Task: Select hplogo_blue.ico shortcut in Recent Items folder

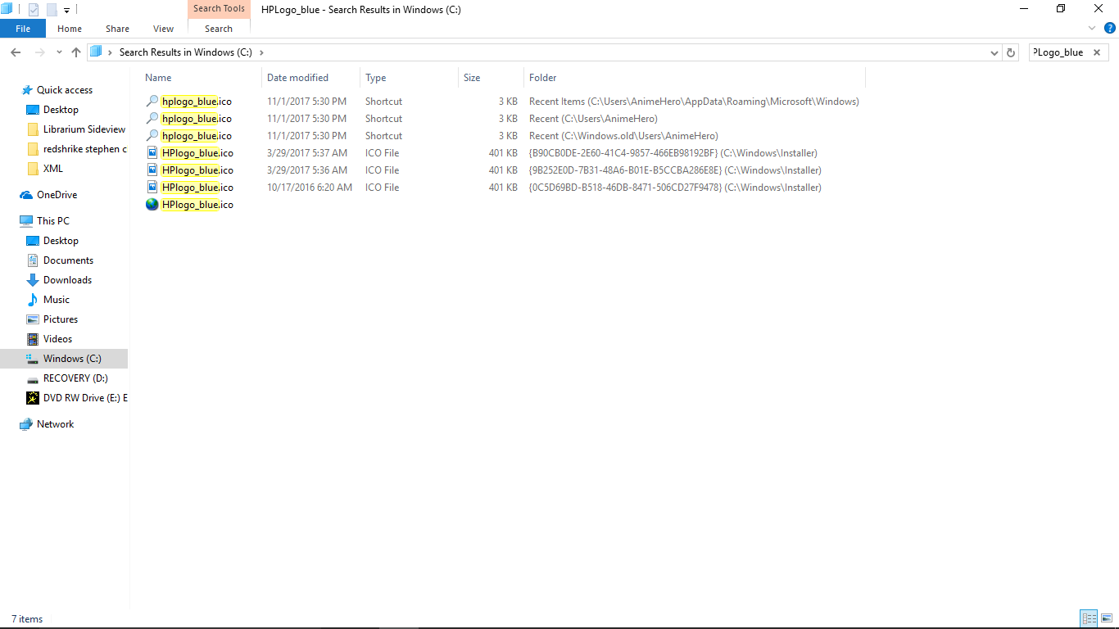Action: point(197,102)
